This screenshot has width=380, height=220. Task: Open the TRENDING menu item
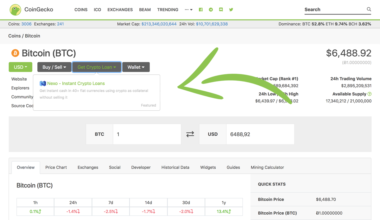tap(168, 9)
